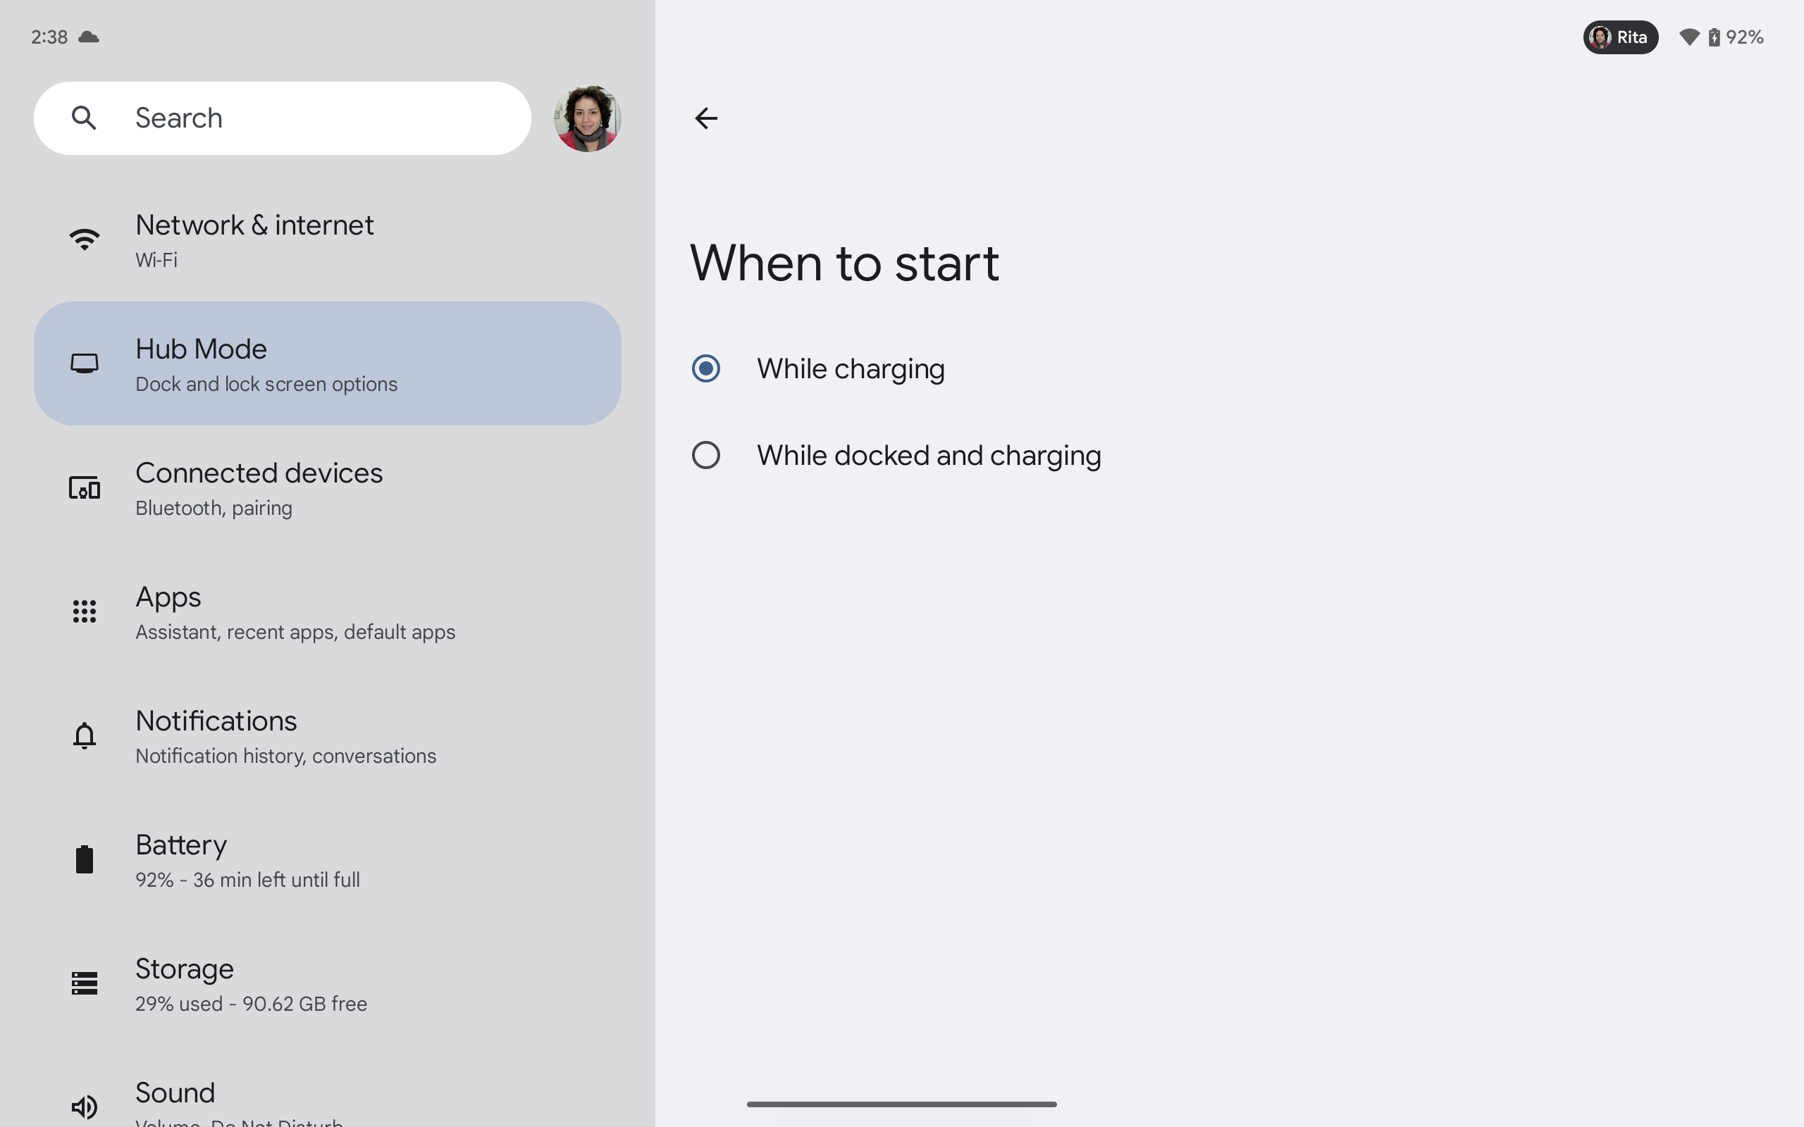Click the back arrow icon
The image size is (1804, 1127).
tap(705, 118)
